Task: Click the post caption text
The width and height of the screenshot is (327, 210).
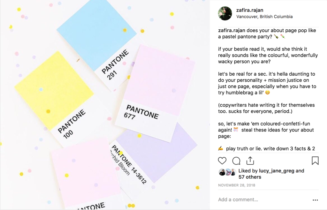Action: 268,89
